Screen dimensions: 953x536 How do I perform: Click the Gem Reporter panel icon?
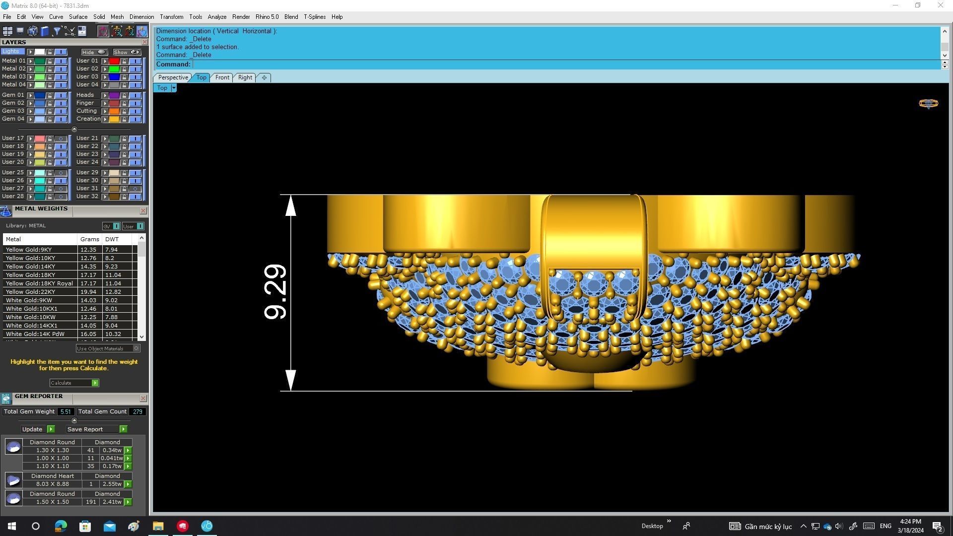click(x=6, y=399)
